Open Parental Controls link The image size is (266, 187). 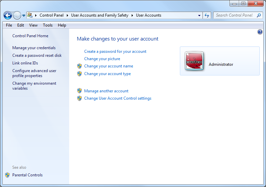coord(27,175)
